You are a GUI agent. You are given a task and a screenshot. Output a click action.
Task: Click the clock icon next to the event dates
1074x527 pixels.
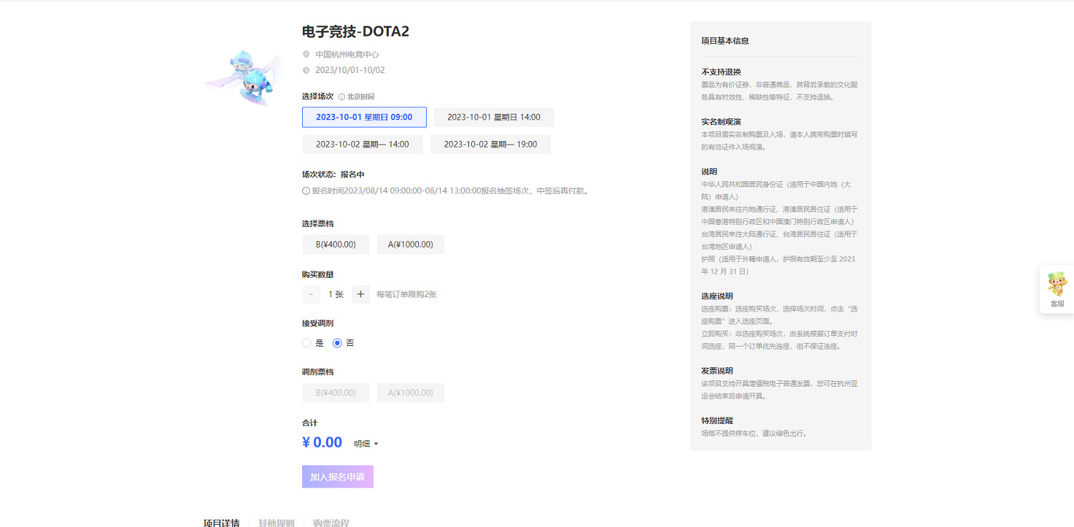click(x=308, y=69)
